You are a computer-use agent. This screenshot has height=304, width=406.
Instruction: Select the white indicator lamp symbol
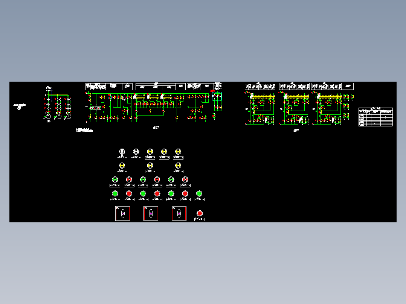click(x=136, y=152)
